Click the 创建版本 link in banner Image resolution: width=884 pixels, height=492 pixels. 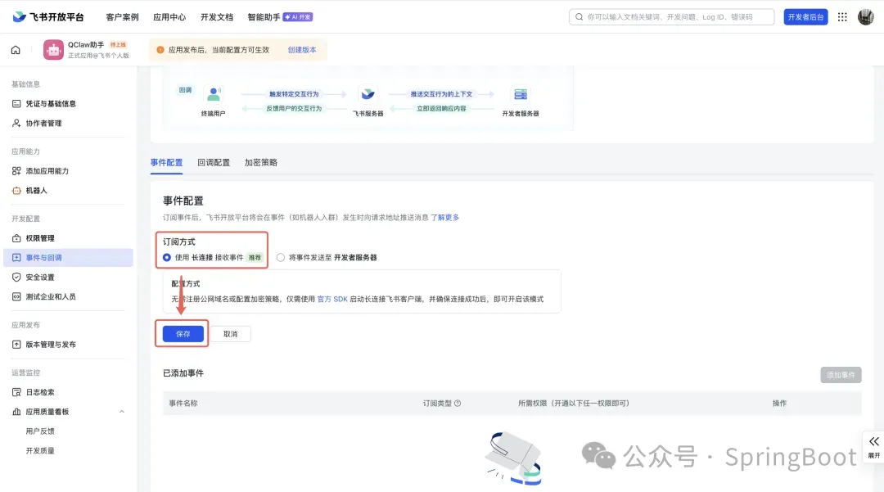coord(302,50)
